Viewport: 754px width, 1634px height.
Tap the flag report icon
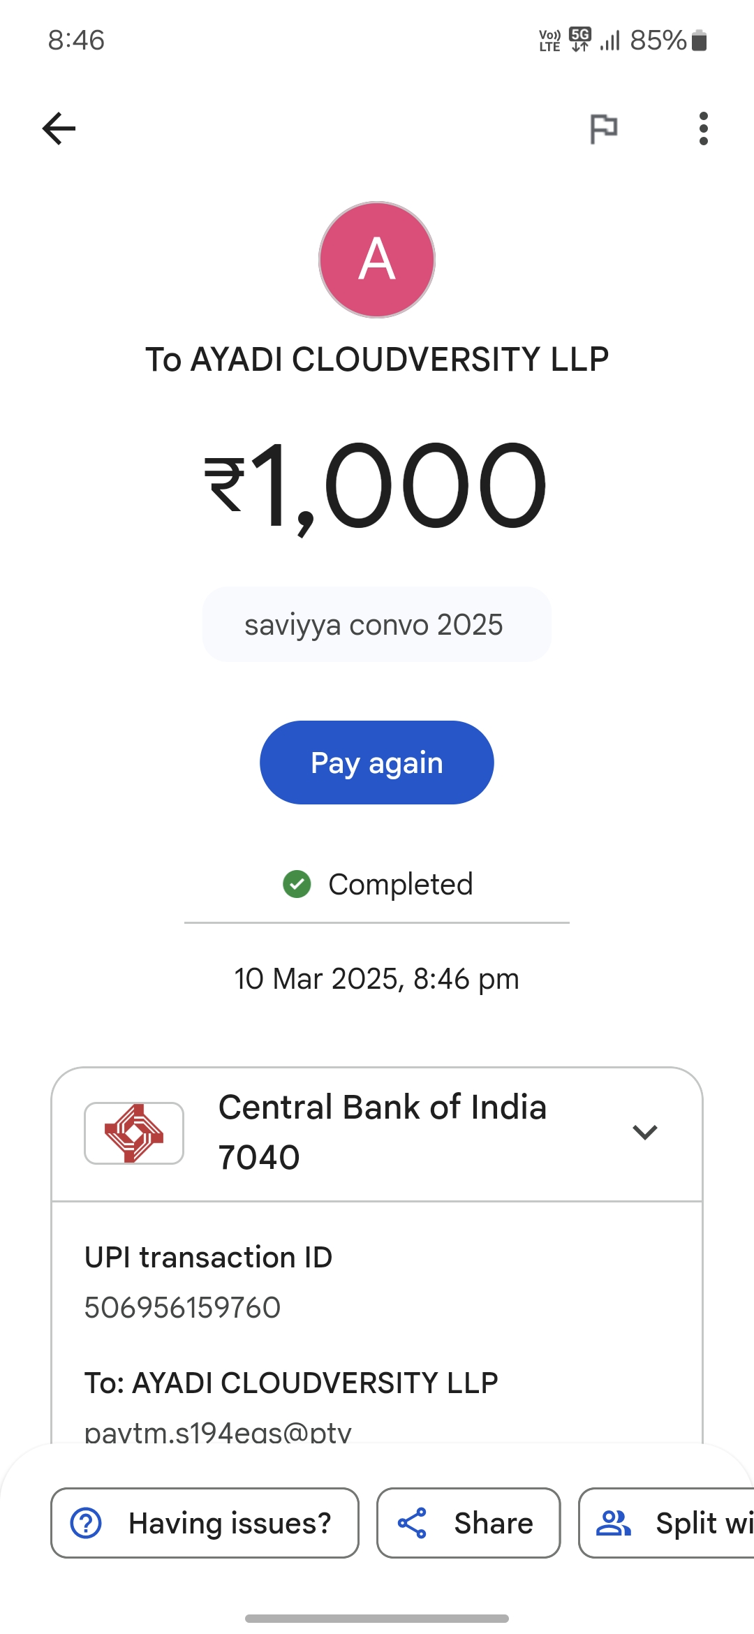(x=603, y=128)
